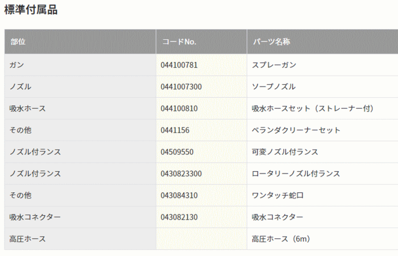Screen dimensions: 398x256
Task: Select the ソープノズル part name
Action: tap(274, 86)
